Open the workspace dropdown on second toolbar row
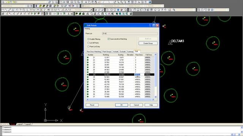The height and width of the screenshot is (136, 243). 25,6
